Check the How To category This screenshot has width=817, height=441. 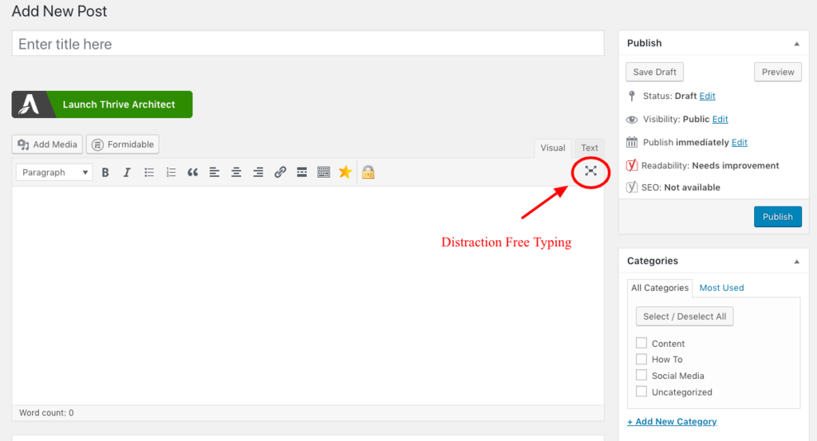pyautogui.click(x=641, y=359)
